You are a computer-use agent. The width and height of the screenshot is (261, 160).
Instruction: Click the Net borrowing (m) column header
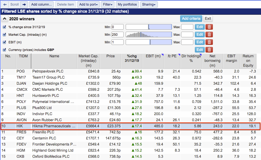(x=212, y=61)
